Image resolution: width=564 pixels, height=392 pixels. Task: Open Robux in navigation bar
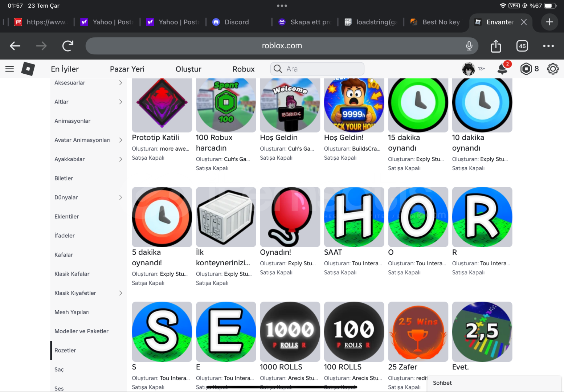pos(244,69)
